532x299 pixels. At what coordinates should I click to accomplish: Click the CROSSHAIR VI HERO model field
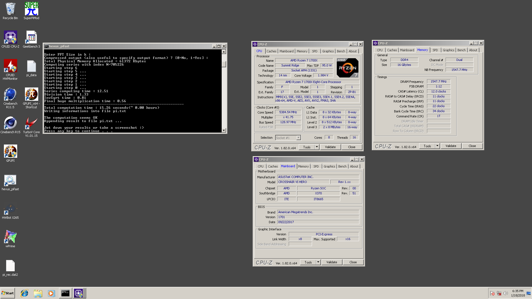click(303, 182)
